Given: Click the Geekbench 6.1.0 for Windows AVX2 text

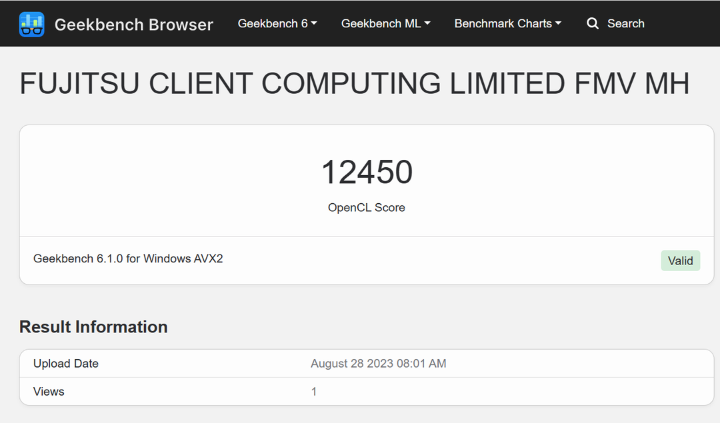Looking at the screenshot, I should coord(128,258).
